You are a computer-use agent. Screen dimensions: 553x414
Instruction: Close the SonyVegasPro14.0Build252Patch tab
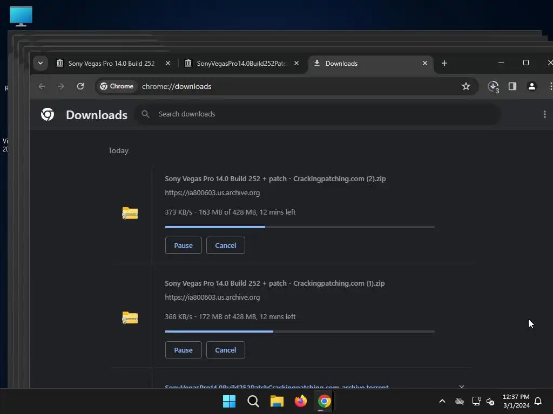pos(296,64)
